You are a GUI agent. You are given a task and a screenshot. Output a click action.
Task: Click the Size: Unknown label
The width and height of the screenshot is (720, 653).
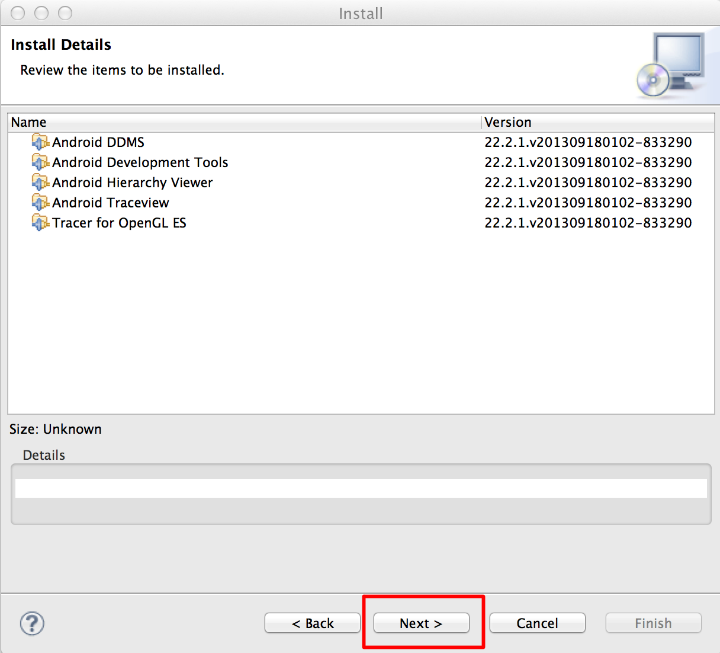pyautogui.click(x=56, y=429)
